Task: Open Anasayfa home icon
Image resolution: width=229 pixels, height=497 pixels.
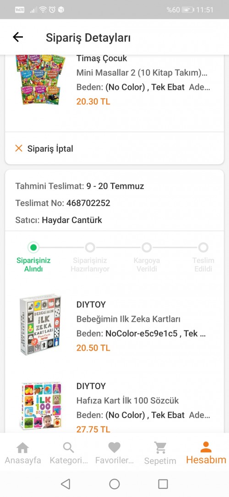Action: tap(22, 448)
